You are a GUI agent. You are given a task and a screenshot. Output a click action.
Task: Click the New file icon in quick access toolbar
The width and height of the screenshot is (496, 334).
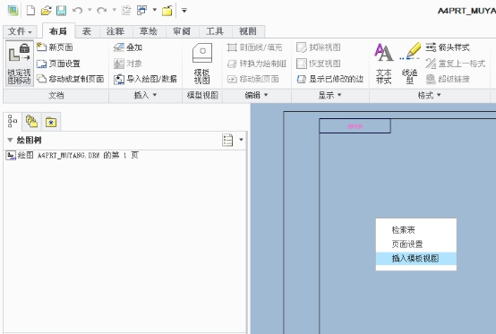click(x=30, y=10)
